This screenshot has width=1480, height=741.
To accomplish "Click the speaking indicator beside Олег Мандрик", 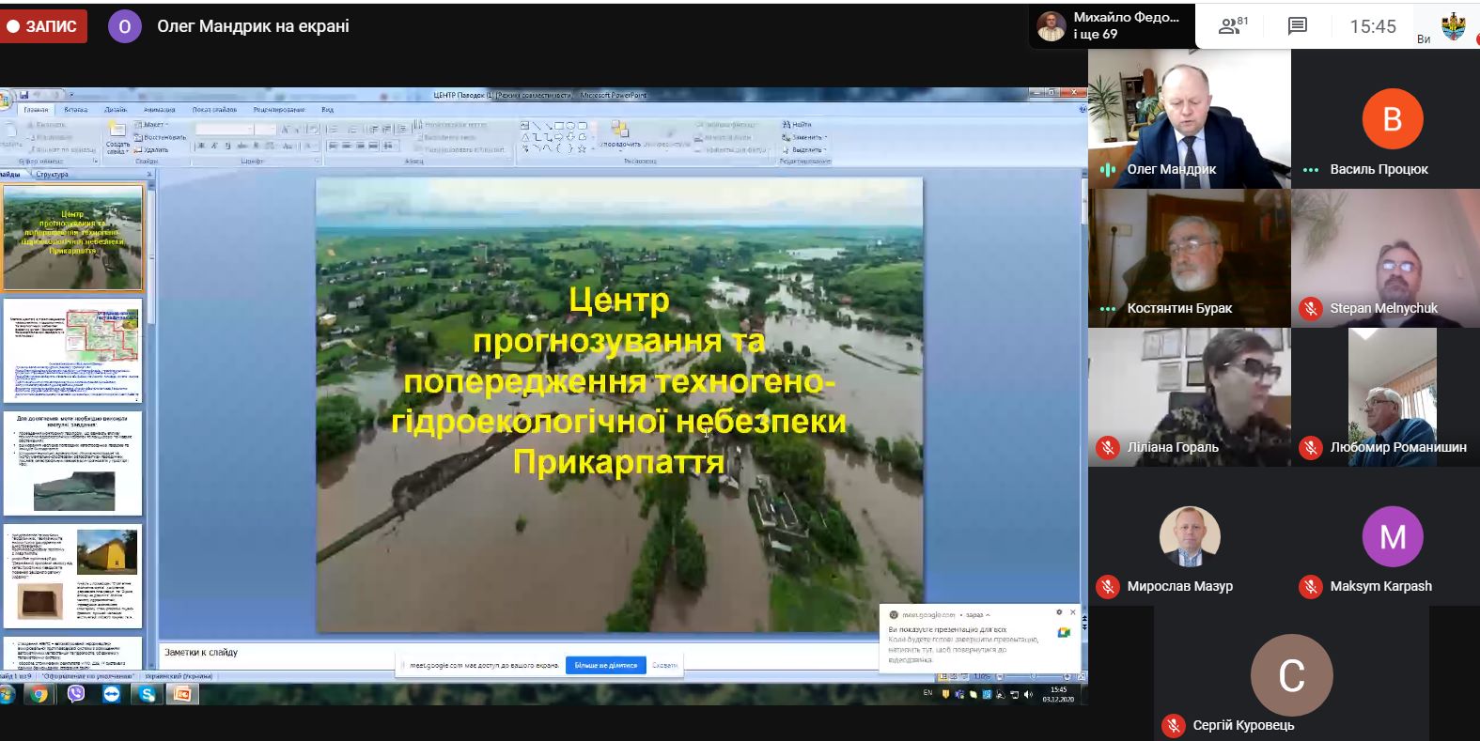I will pos(1108,169).
